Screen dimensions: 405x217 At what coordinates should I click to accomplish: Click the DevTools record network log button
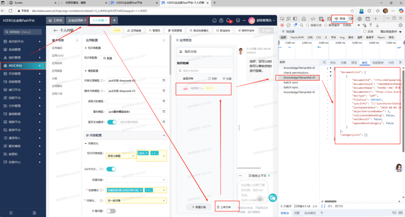(x=282, y=25)
